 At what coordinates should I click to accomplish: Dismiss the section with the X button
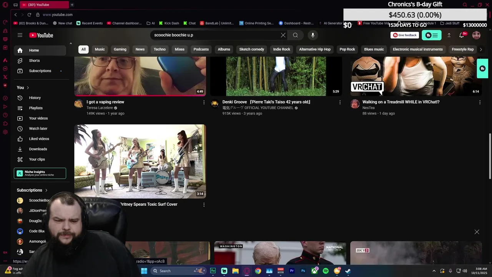tap(477, 232)
